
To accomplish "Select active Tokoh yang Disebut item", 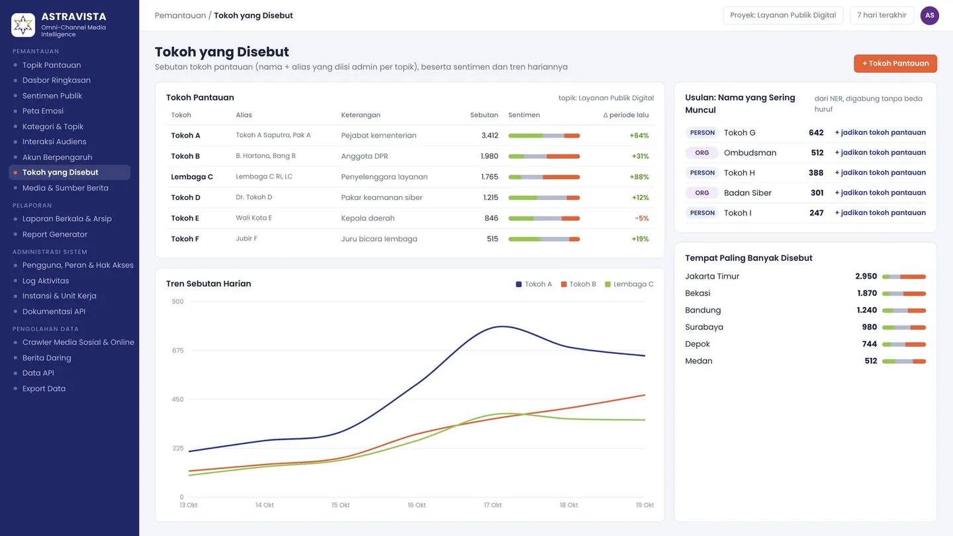I will coord(69,173).
